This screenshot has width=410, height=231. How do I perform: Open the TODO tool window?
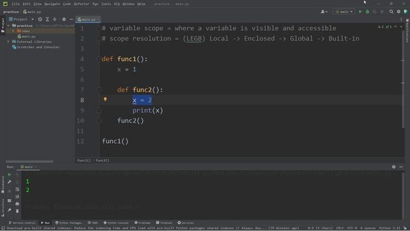93,223
